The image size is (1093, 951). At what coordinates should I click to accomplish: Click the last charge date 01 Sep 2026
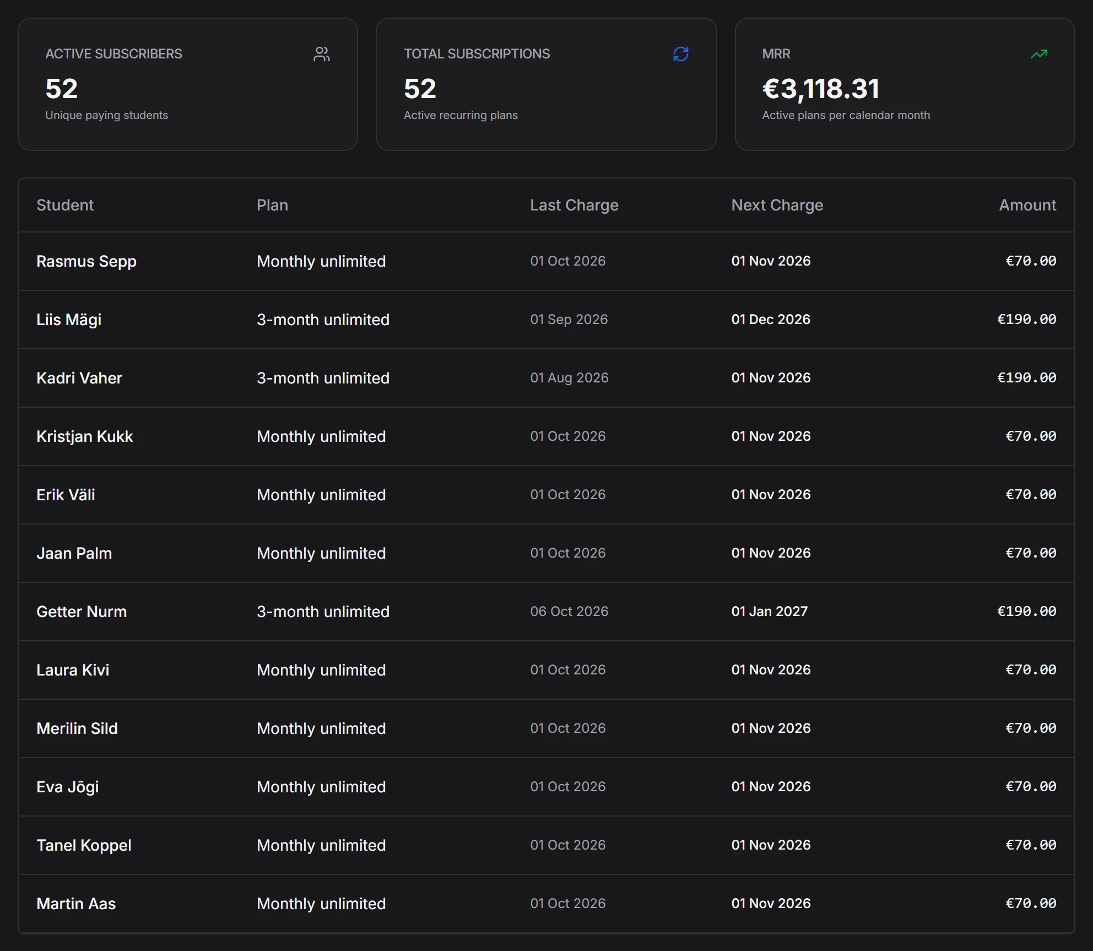(569, 320)
